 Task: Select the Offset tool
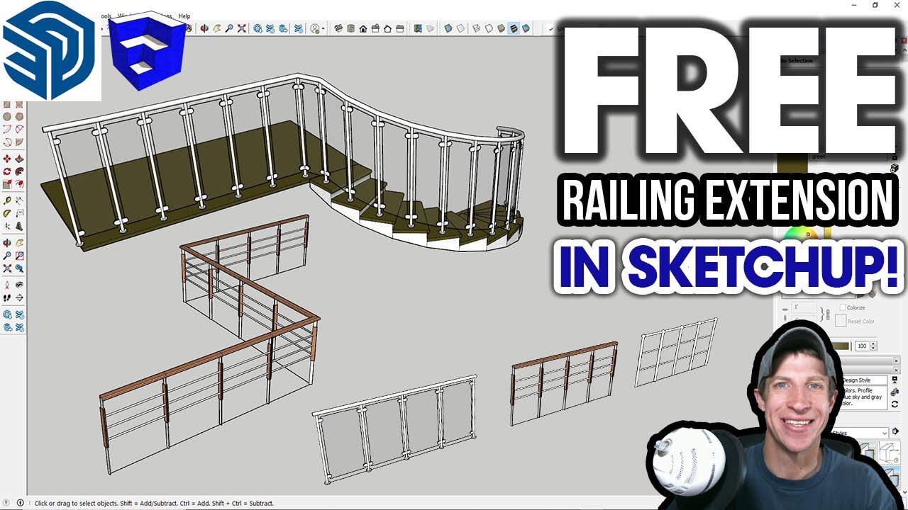coord(20,183)
